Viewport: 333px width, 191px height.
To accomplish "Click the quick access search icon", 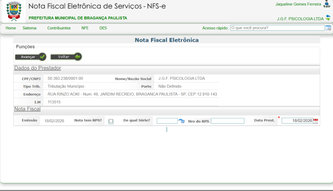I will (x=328, y=28).
